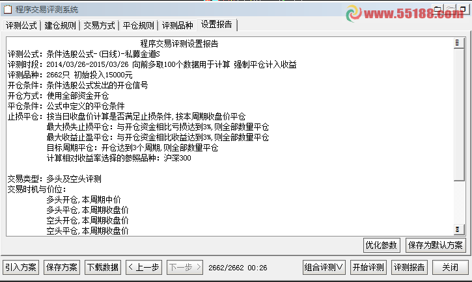
Task: Click scroll up arrow of report pane
Action: click(458, 43)
